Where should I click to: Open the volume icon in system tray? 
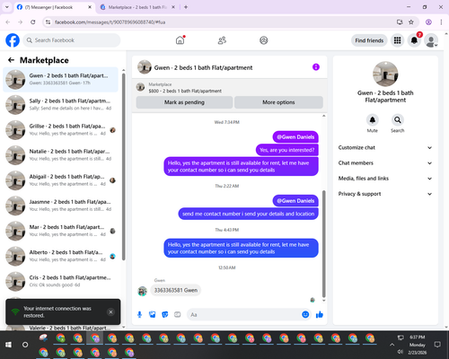[400, 352]
